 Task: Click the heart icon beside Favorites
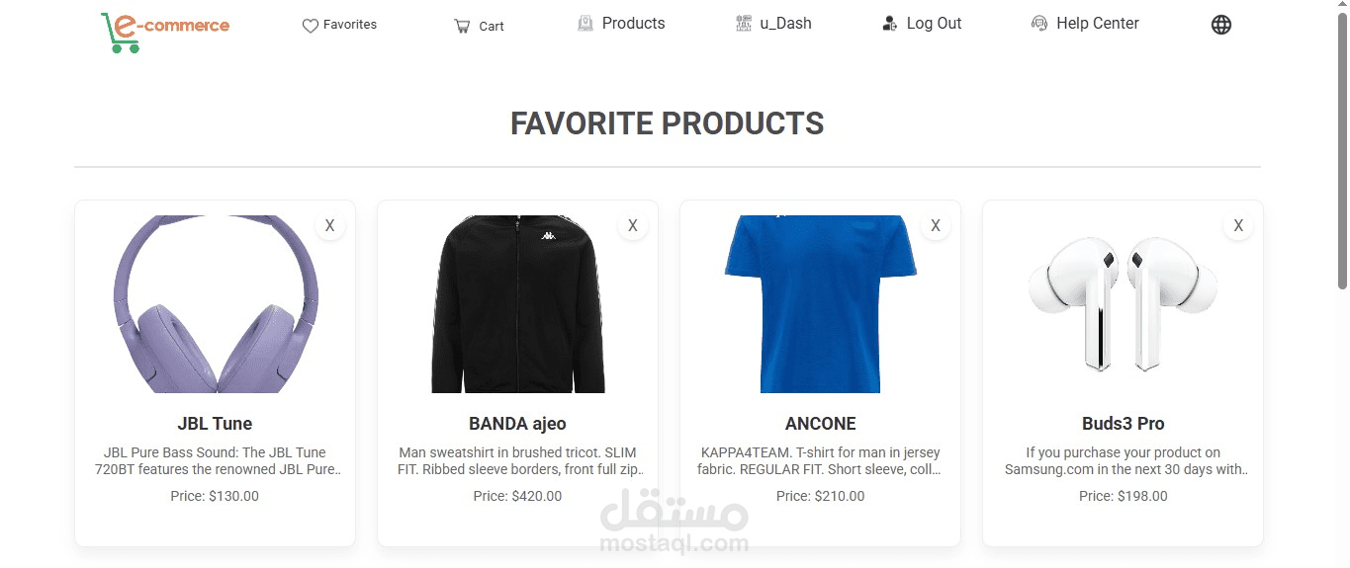point(311,26)
